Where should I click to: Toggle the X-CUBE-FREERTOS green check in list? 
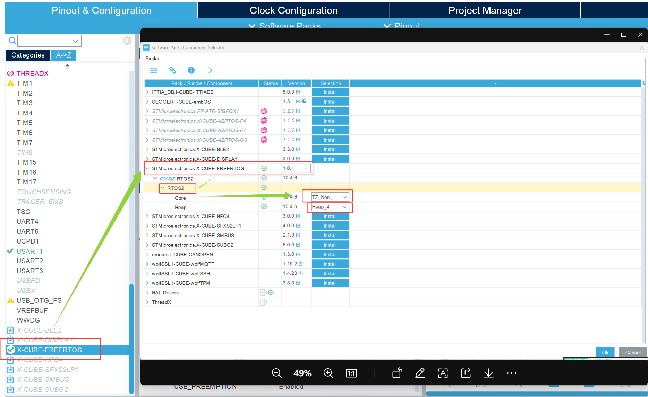(11, 349)
